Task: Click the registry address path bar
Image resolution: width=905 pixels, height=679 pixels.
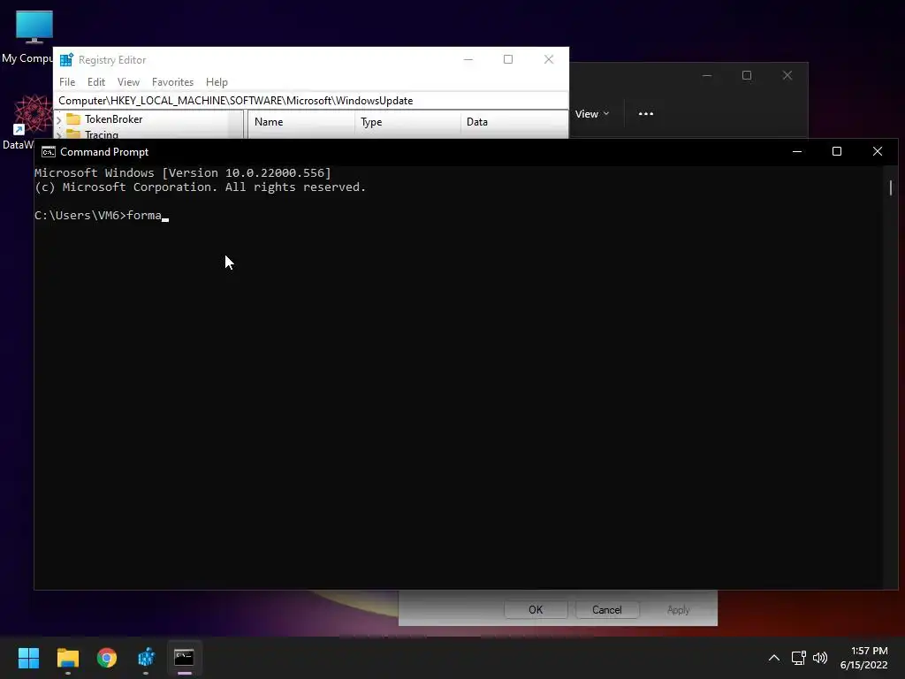Action: coord(311,101)
